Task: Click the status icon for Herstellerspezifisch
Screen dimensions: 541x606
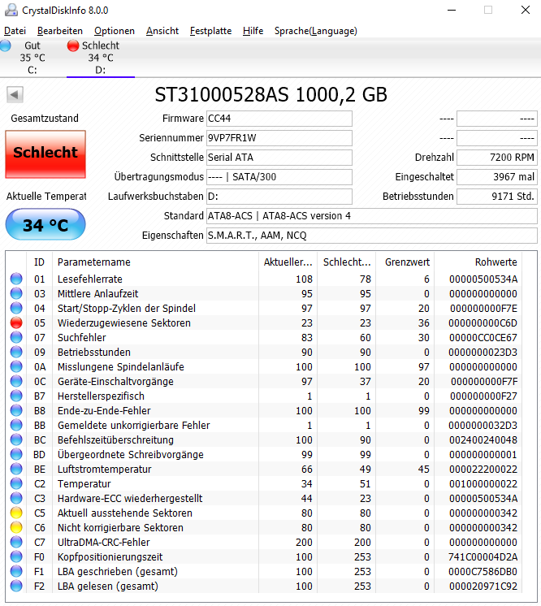Action: click(16, 396)
